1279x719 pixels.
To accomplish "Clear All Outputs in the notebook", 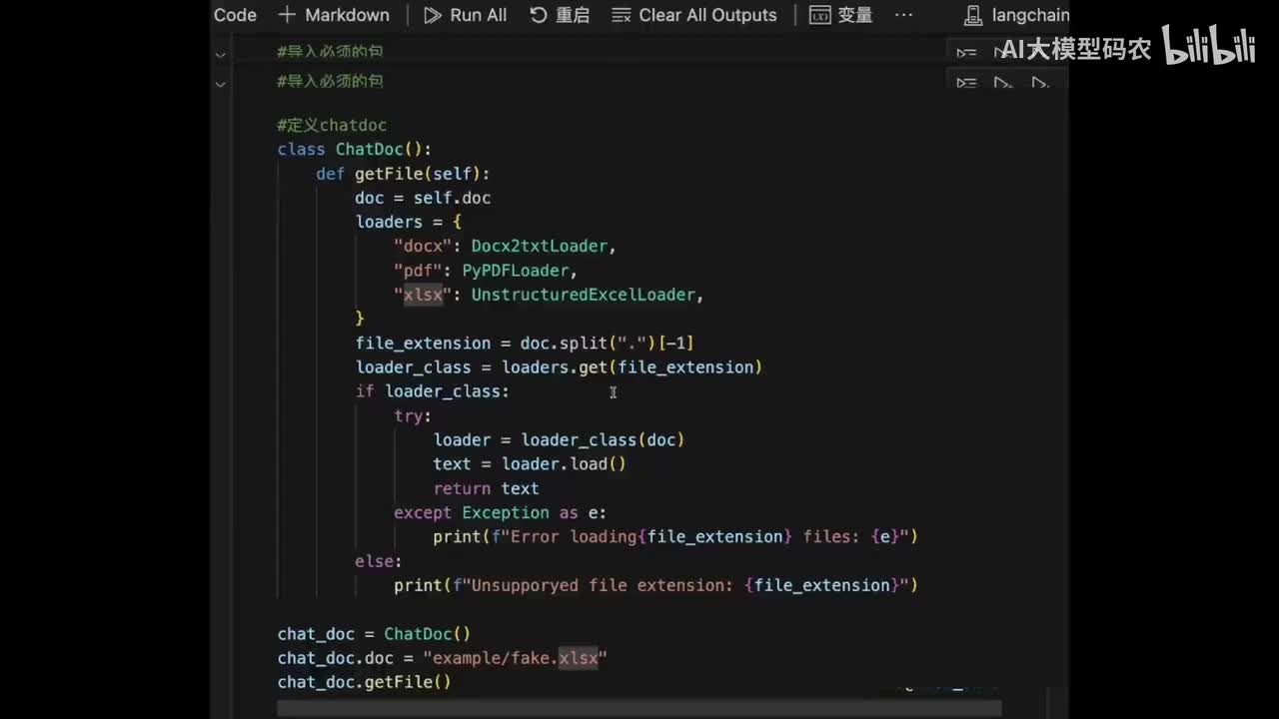I will click(694, 15).
